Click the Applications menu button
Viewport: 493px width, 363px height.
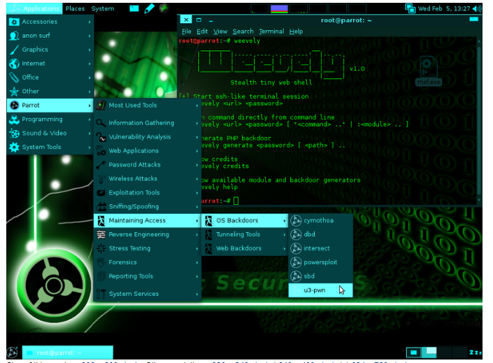pos(34,8)
